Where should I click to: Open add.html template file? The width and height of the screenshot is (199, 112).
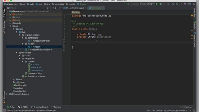34,64
